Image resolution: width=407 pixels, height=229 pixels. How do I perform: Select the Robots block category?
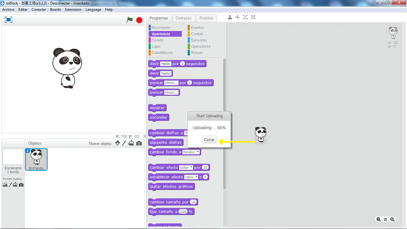tap(197, 53)
